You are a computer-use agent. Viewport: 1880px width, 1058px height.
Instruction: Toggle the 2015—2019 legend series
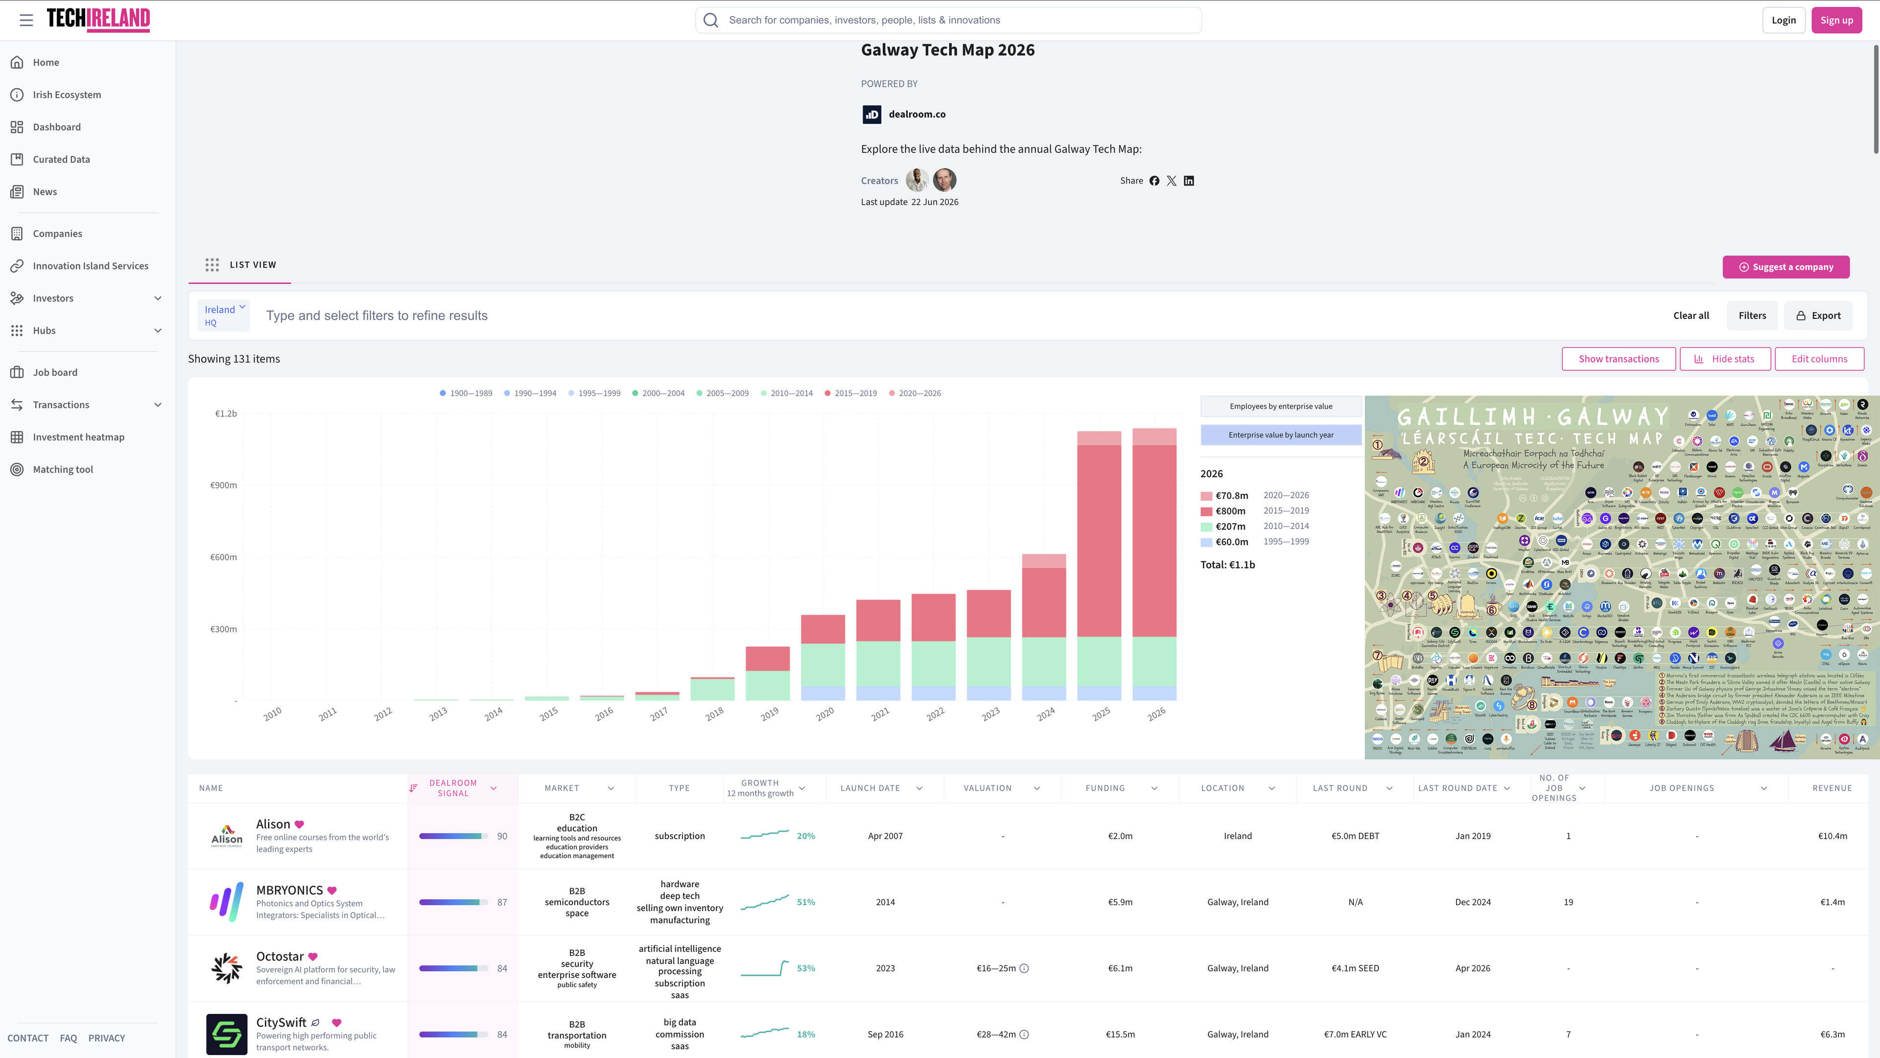[851, 393]
